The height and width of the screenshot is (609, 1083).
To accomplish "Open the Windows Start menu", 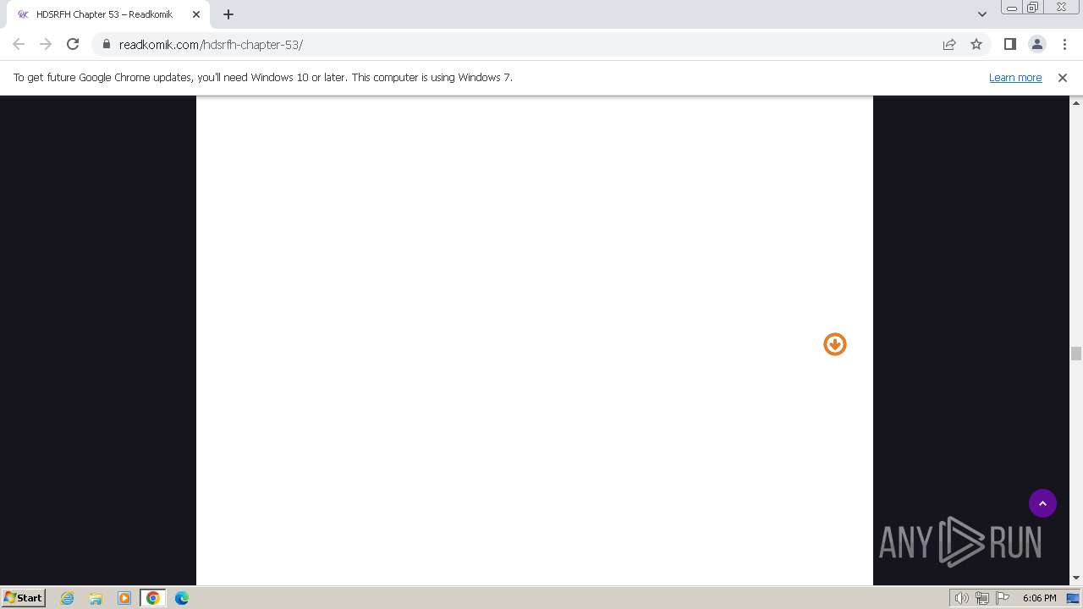I will (x=23, y=597).
